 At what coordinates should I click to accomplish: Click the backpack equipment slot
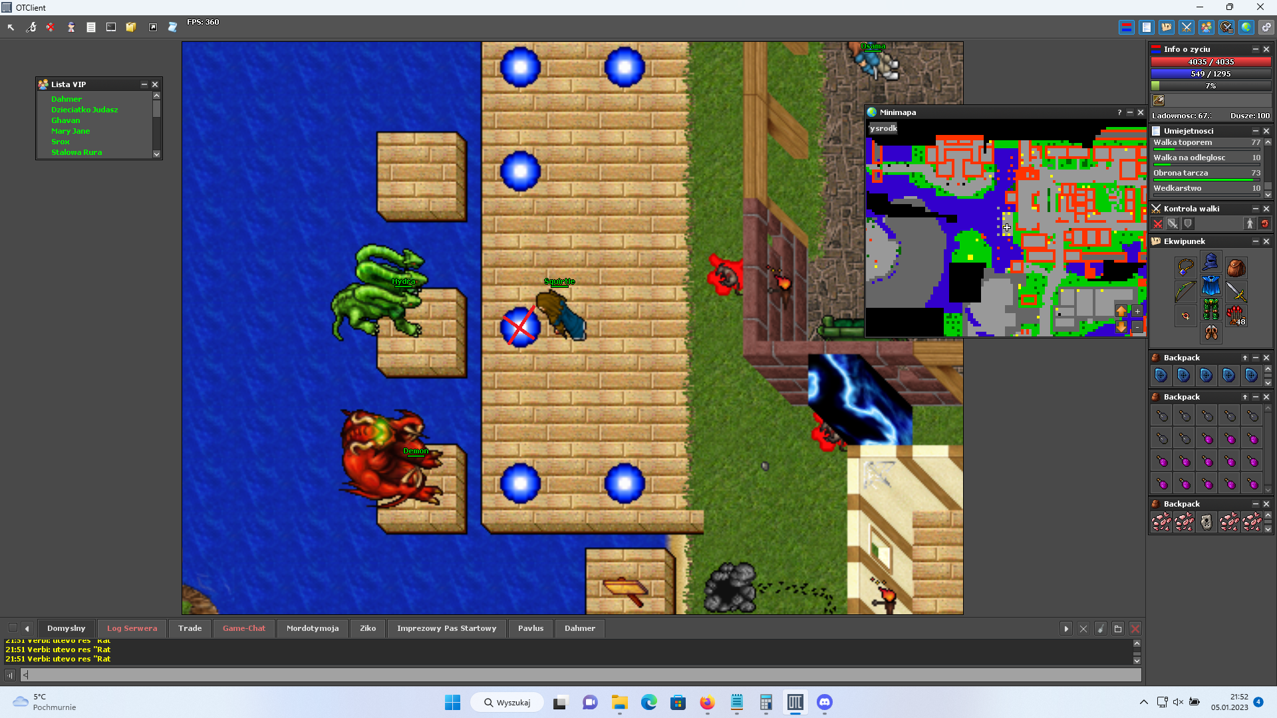tap(1236, 268)
